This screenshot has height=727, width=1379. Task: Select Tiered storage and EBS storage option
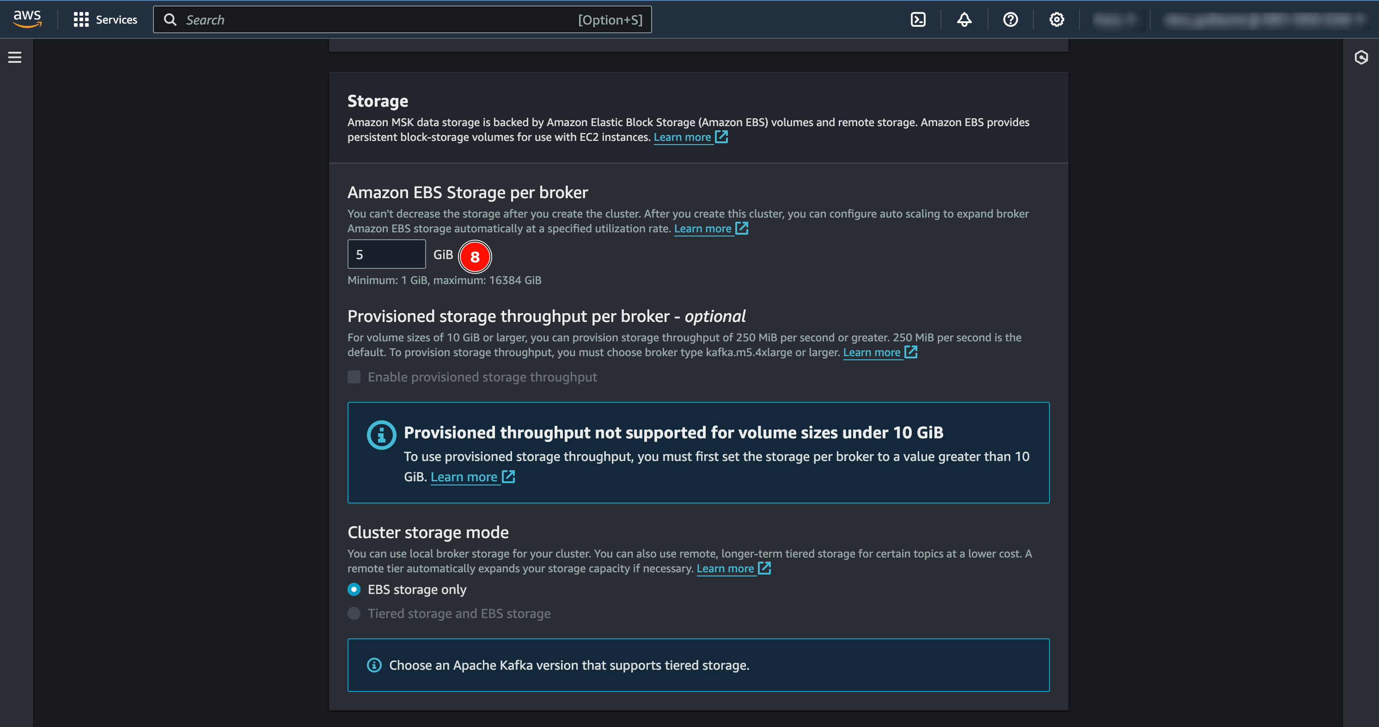(x=354, y=613)
